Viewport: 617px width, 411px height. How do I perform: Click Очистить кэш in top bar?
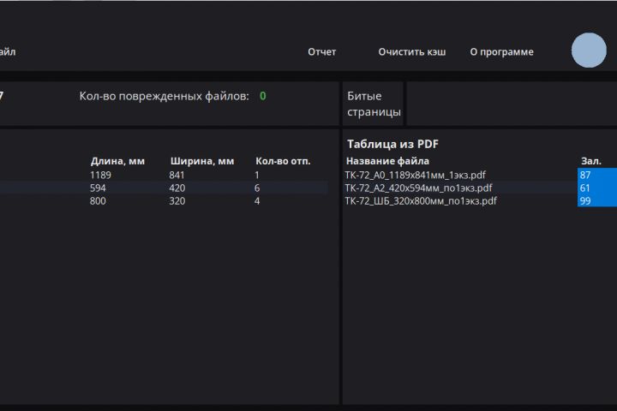(412, 52)
